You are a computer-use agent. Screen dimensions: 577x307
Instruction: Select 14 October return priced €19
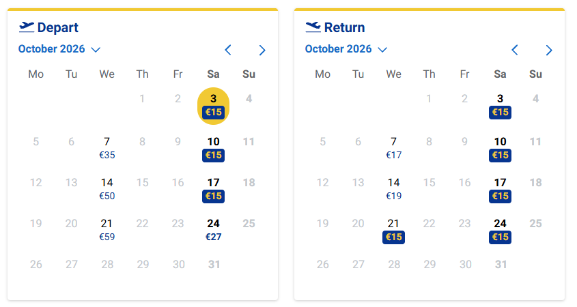[394, 189]
